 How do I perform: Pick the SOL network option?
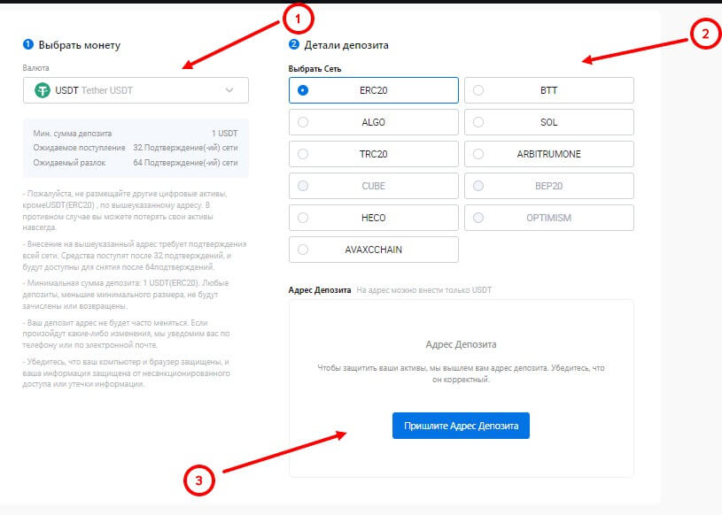click(x=548, y=122)
